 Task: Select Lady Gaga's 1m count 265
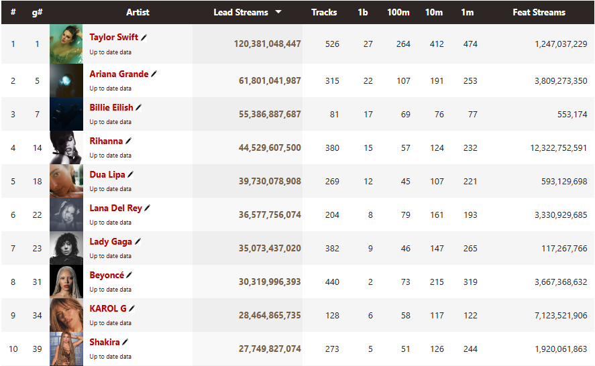pyautogui.click(x=470, y=249)
